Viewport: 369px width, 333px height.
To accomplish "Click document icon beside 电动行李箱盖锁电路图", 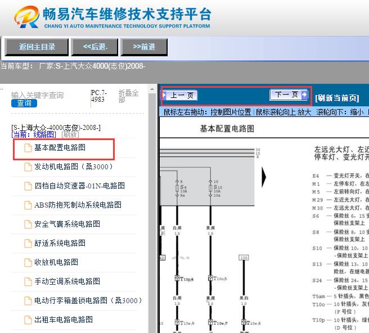I will [28, 300].
